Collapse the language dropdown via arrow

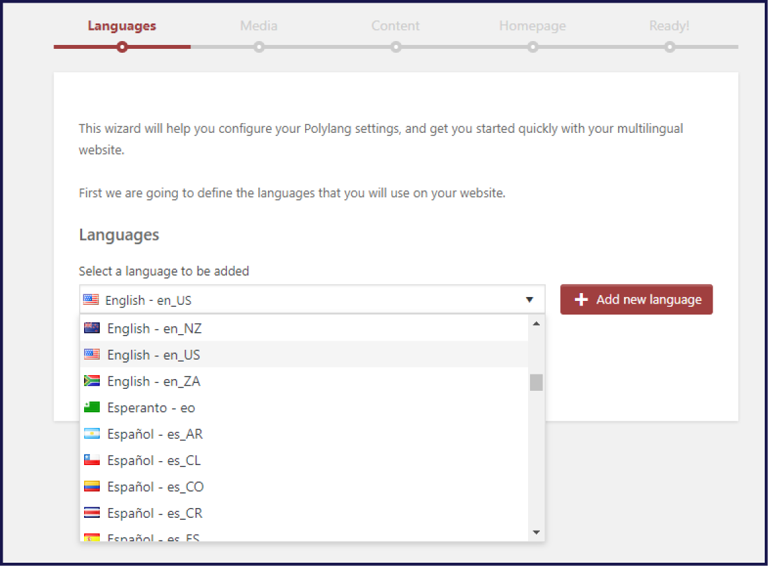tap(529, 300)
